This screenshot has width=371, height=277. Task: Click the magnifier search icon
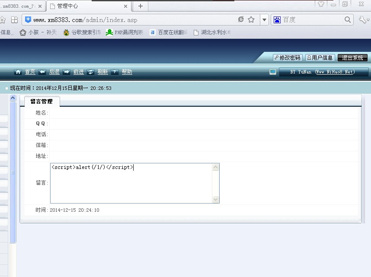tap(348, 20)
